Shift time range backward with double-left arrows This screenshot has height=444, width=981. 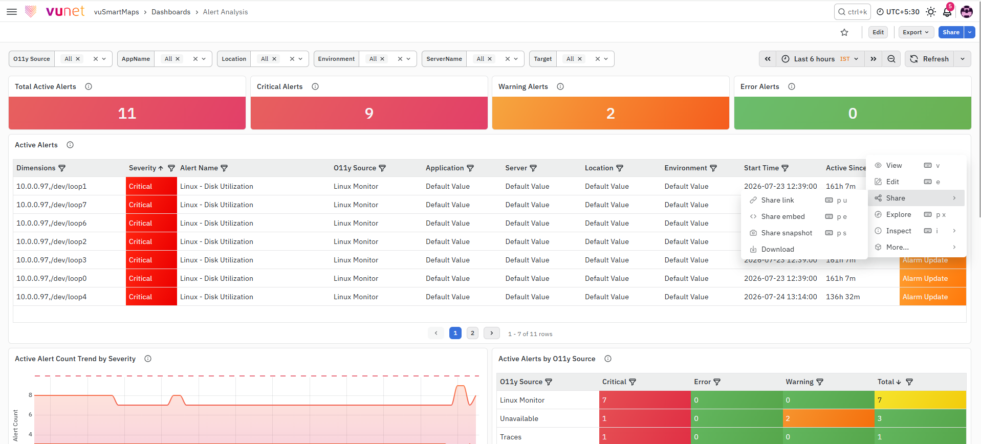pos(768,59)
